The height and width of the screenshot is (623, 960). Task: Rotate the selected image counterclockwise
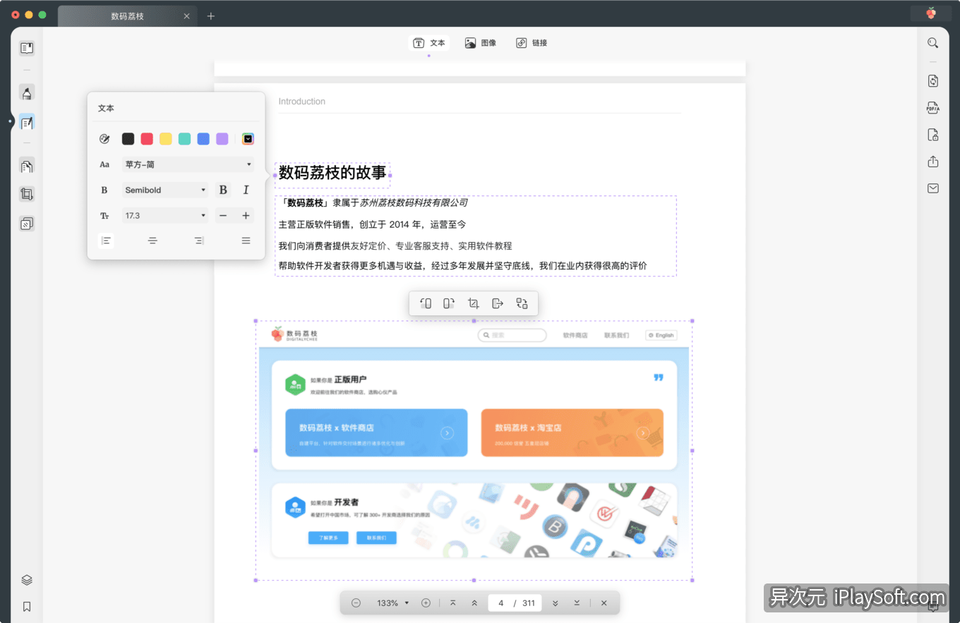coord(426,303)
